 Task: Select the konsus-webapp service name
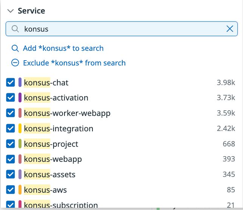coord(53,160)
